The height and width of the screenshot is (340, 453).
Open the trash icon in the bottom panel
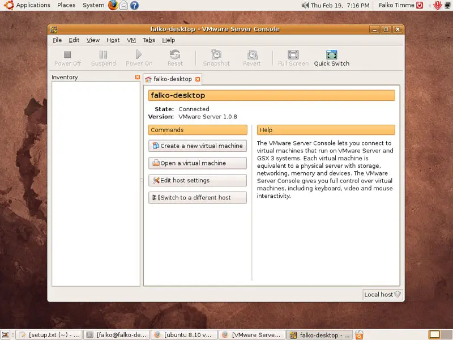tap(359, 335)
